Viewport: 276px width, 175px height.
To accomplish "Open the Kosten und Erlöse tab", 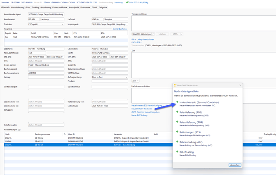I will click(60, 7).
